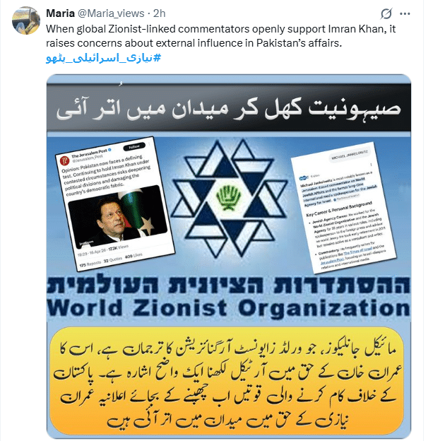445x441 pixels.
Task: Click the blue verified badge beside Jerusalem Post
Action: [109, 150]
